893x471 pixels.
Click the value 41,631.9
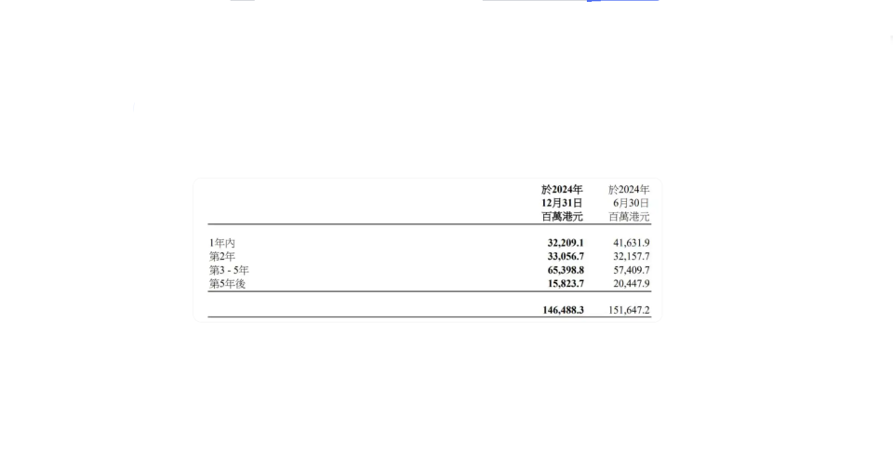tap(632, 243)
